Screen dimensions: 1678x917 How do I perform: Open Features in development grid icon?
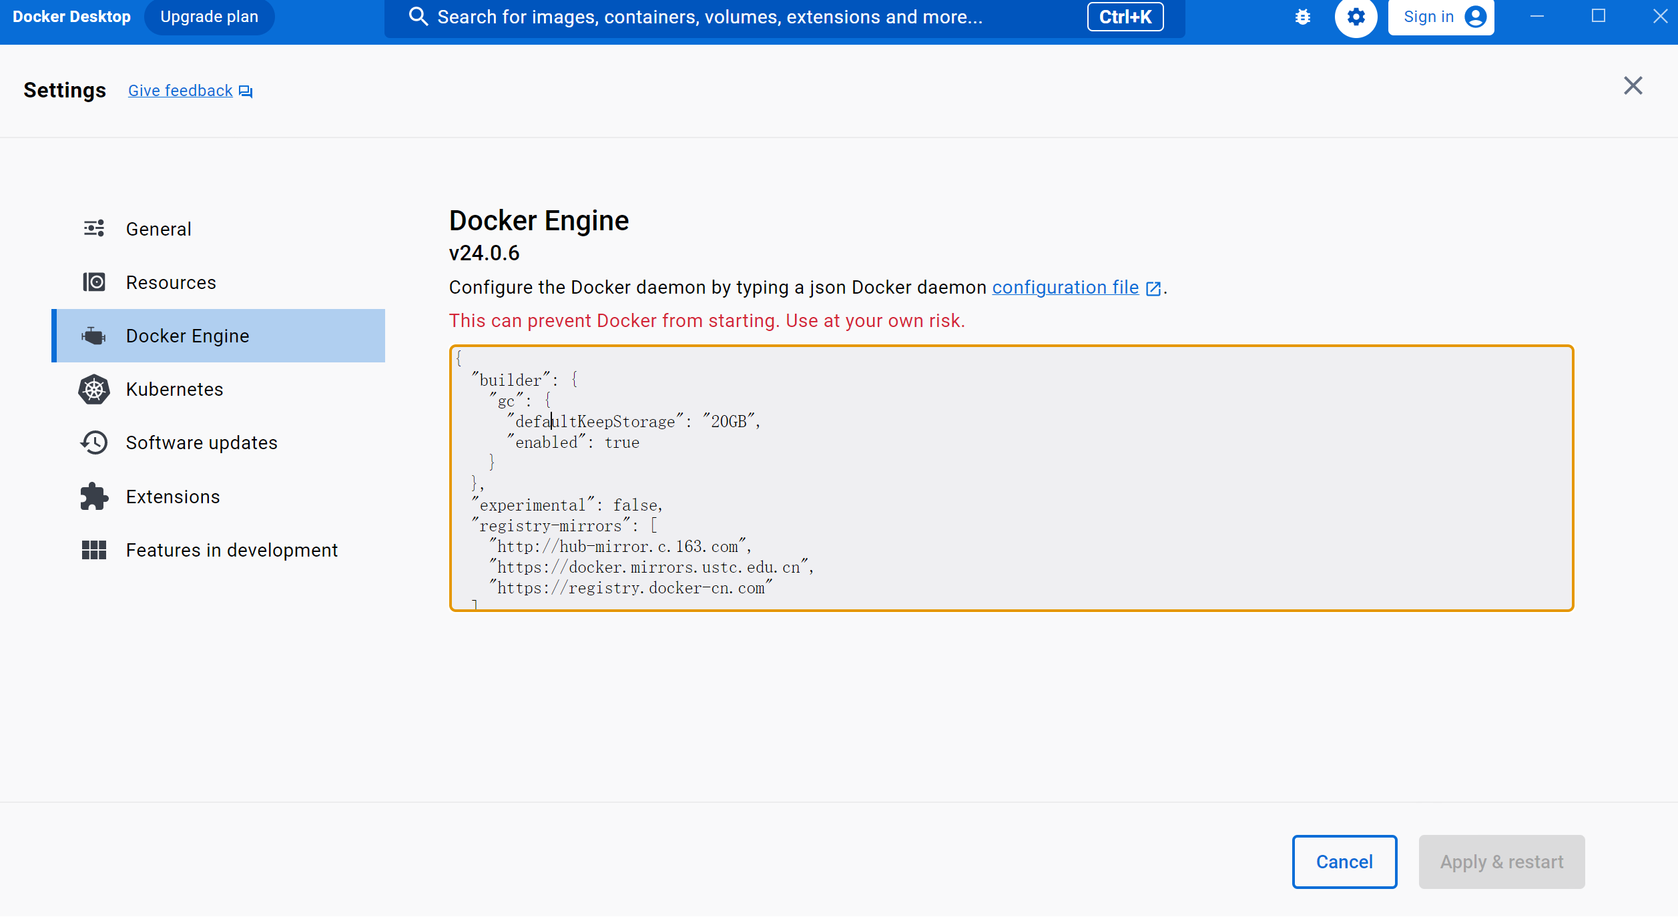point(93,550)
